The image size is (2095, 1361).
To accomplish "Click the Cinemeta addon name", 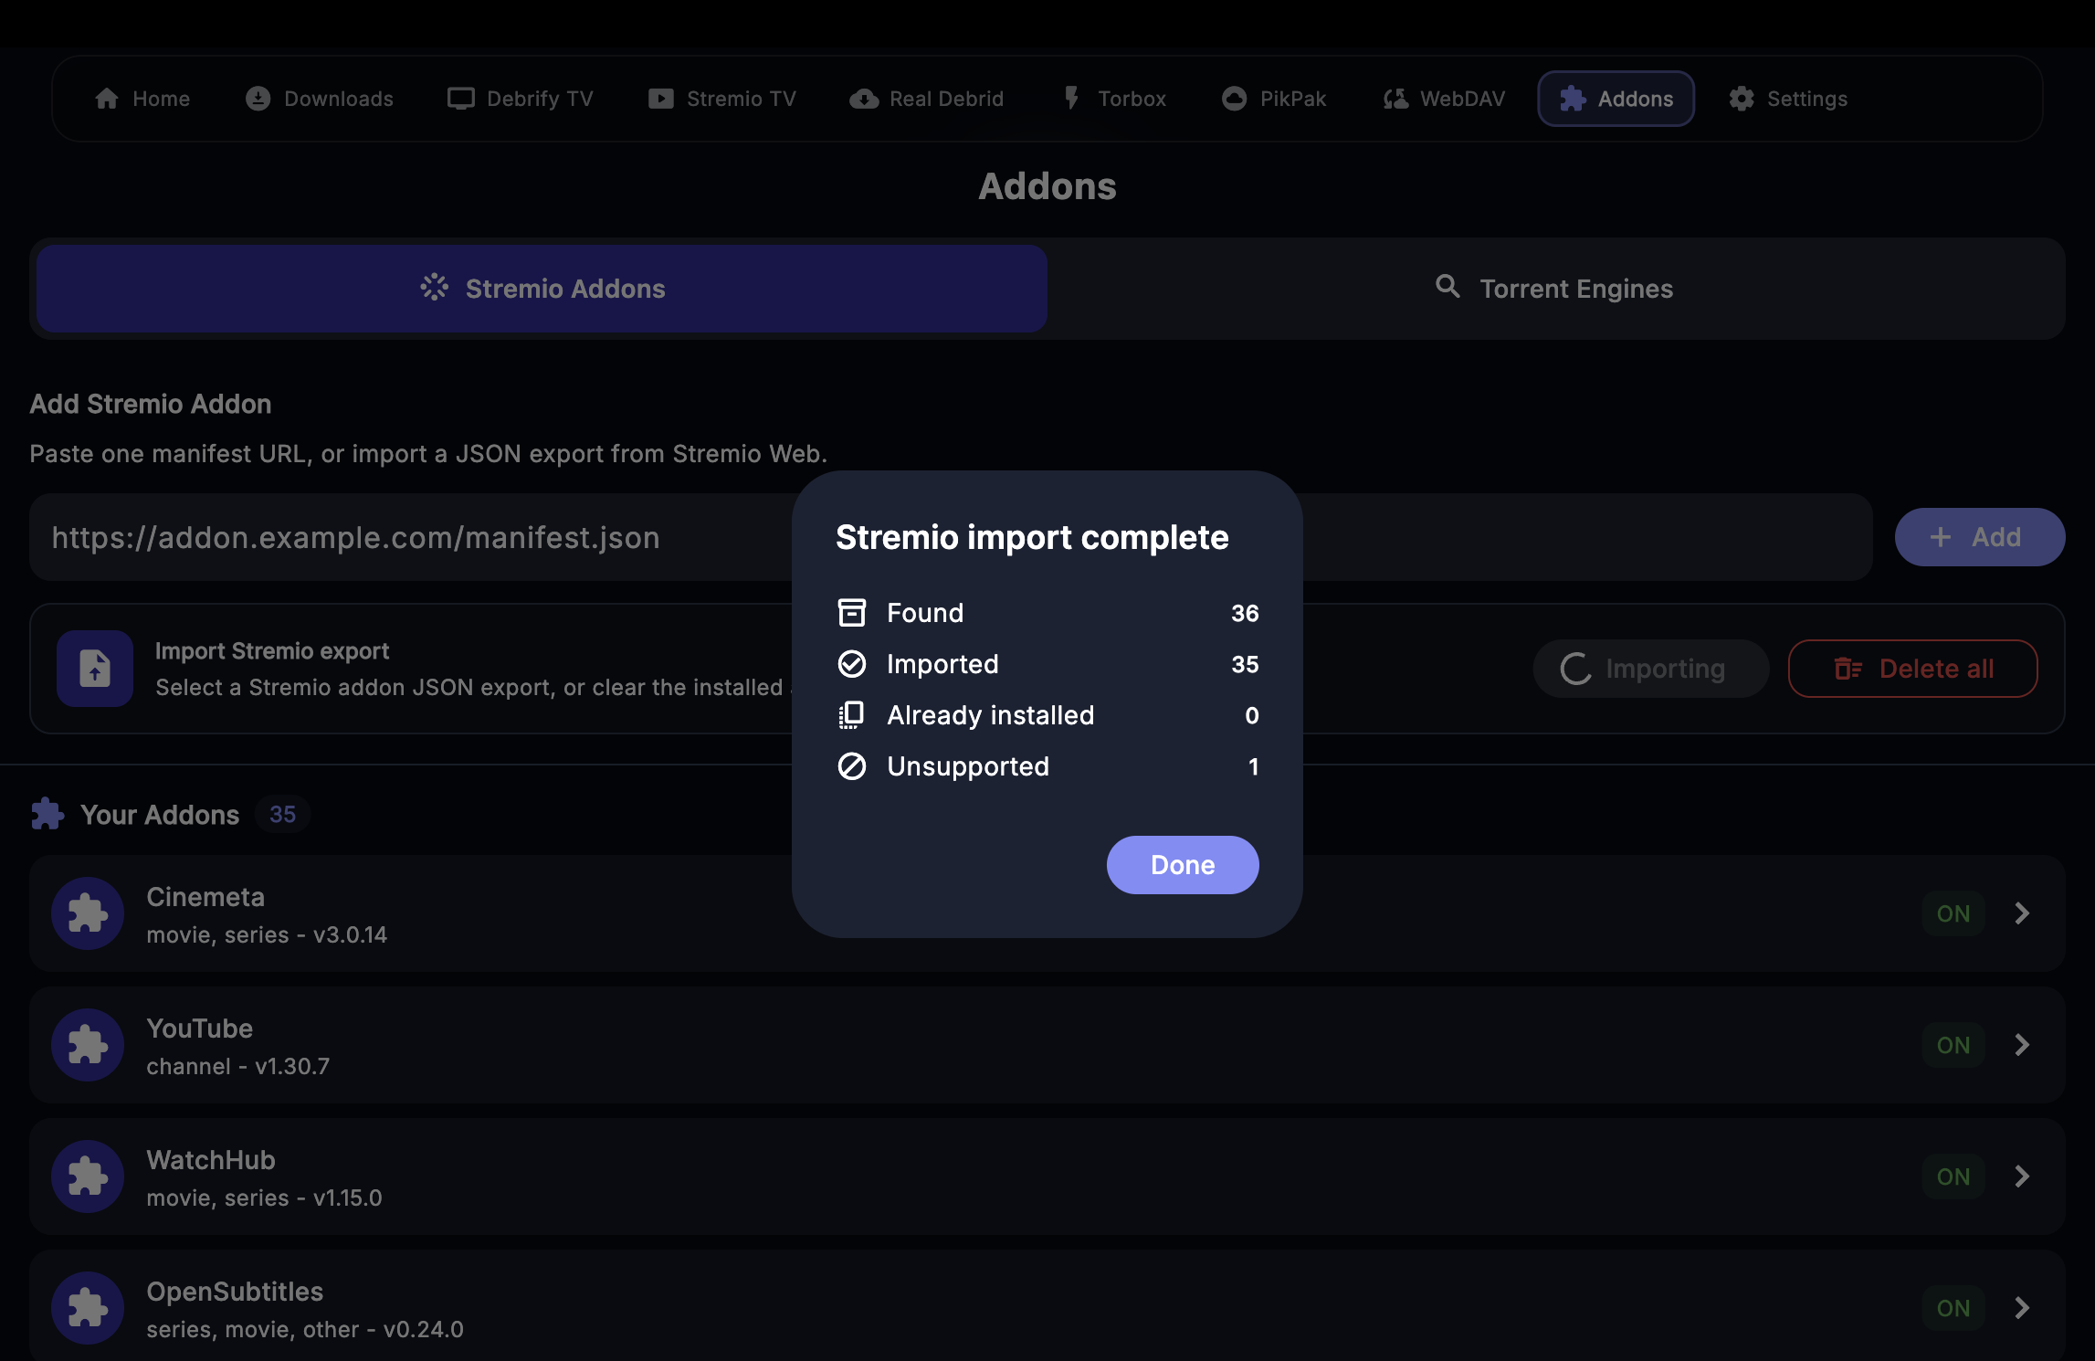I will tap(205, 897).
